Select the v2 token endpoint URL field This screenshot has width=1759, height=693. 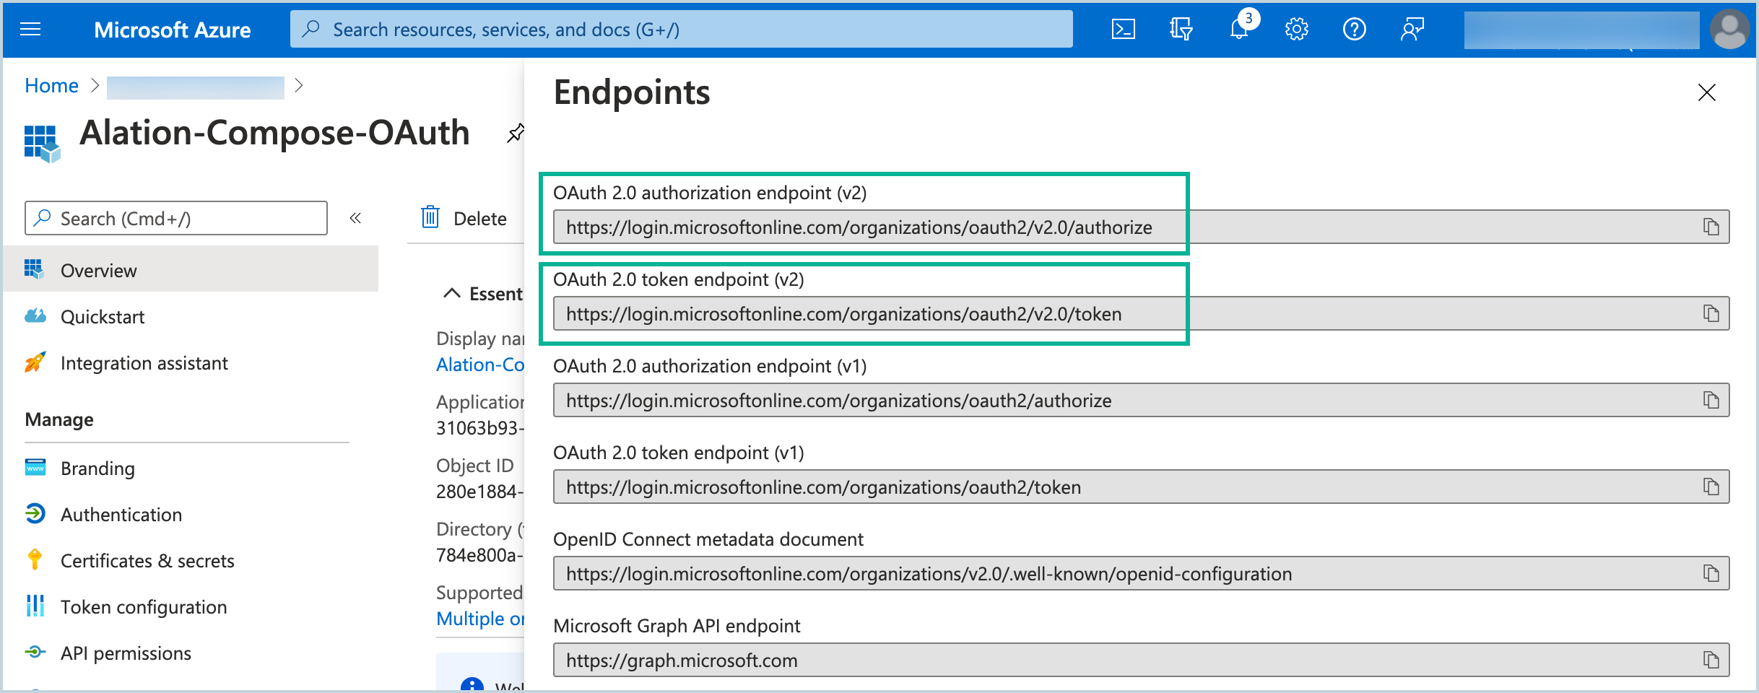1141,313
